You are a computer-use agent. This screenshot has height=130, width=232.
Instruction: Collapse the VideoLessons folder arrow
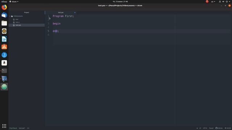tap(10, 16)
